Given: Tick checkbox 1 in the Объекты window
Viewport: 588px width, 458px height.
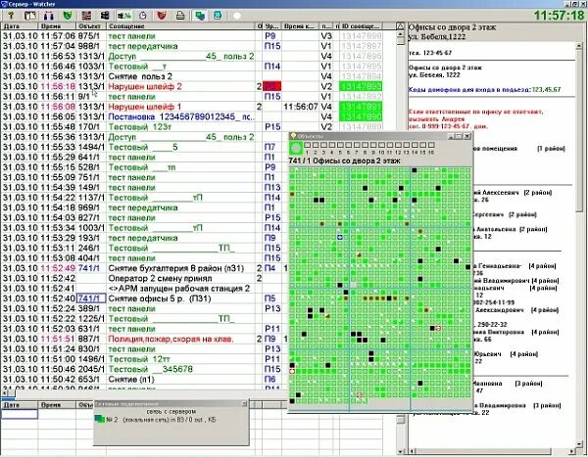Looking at the screenshot, I should coord(307,145).
